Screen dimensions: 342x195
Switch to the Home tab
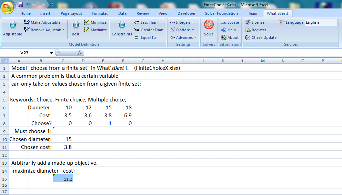click(x=26, y=13)
